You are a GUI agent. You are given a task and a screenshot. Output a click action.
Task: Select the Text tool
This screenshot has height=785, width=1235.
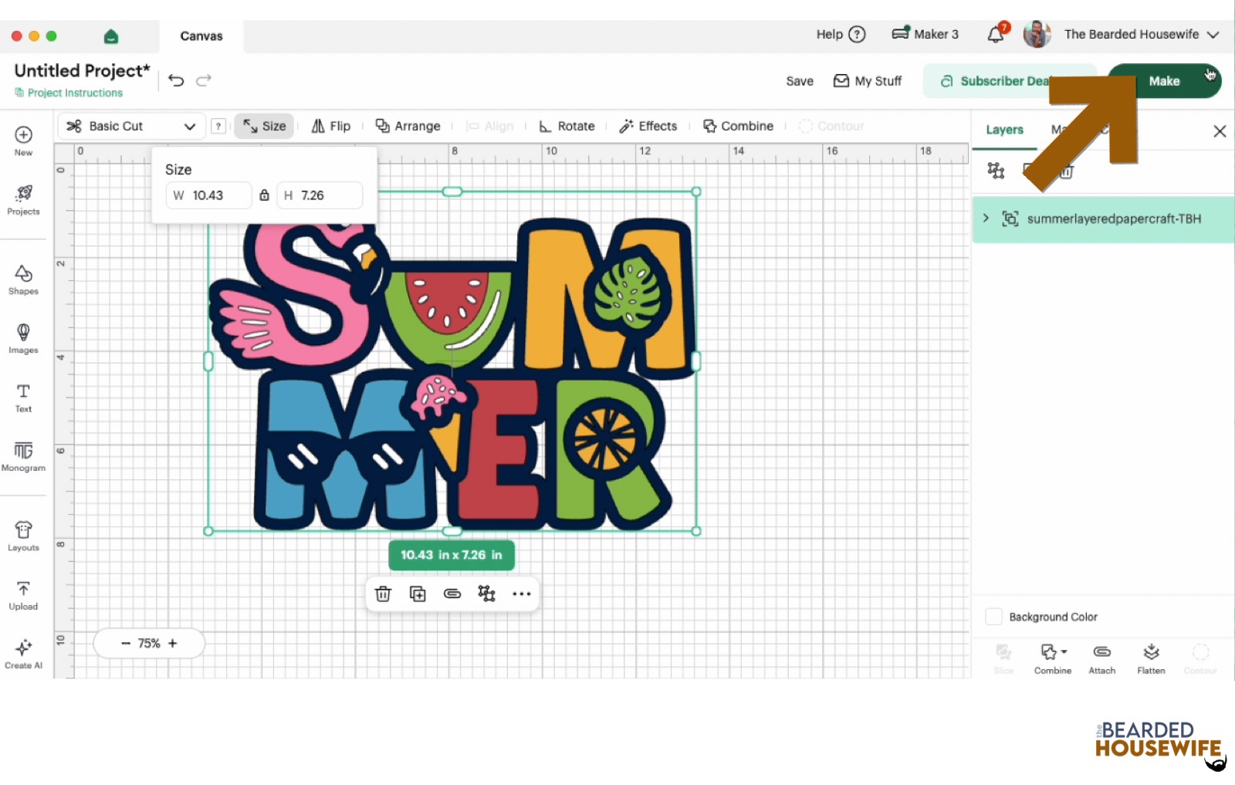23,397
